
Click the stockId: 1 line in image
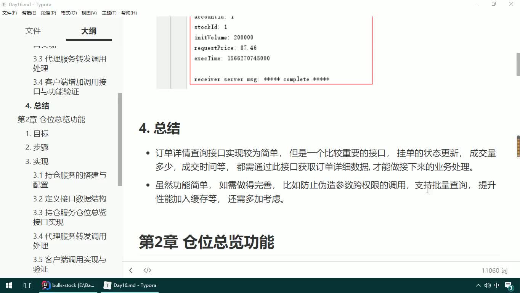coord(210,27)
